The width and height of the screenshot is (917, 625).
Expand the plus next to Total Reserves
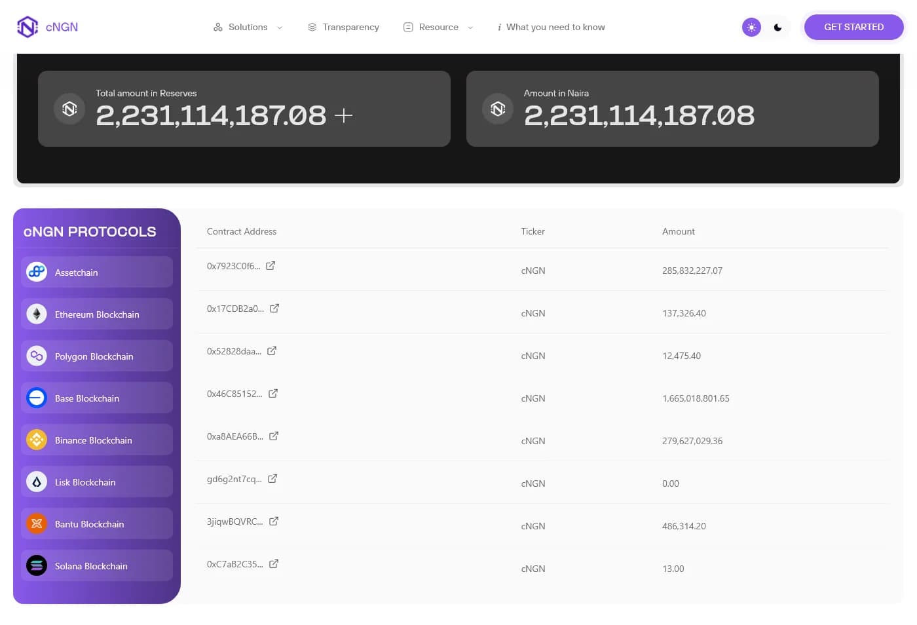343,116
